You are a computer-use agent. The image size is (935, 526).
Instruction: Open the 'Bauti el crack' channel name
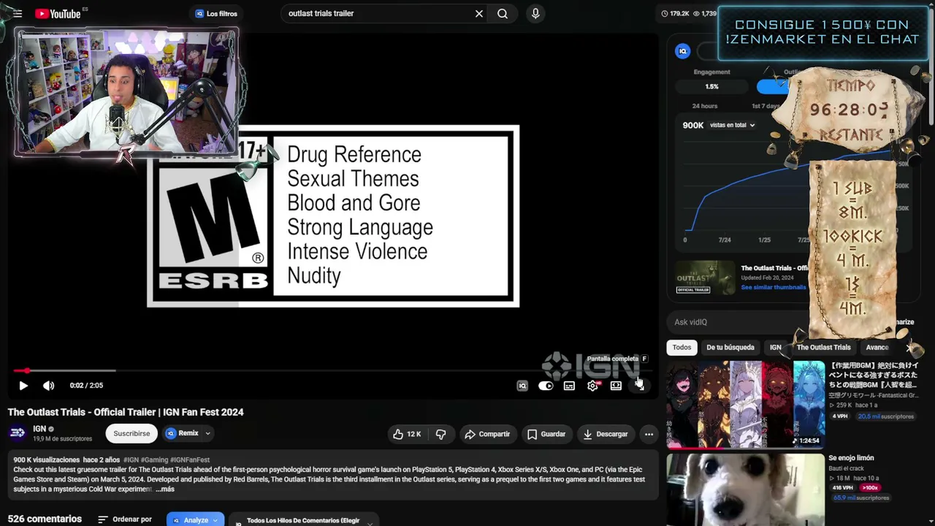click(x=846, y=468)
